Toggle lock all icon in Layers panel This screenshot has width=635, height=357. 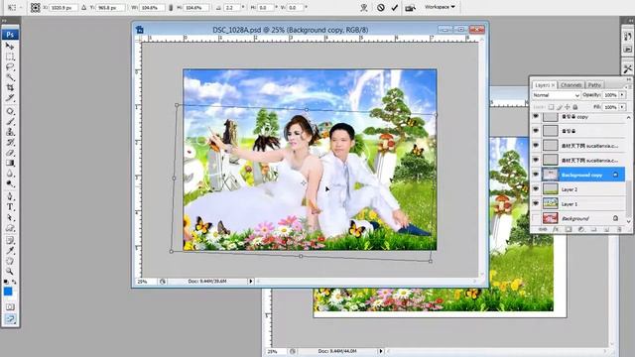pyautogui.click(x=575, y=107)
